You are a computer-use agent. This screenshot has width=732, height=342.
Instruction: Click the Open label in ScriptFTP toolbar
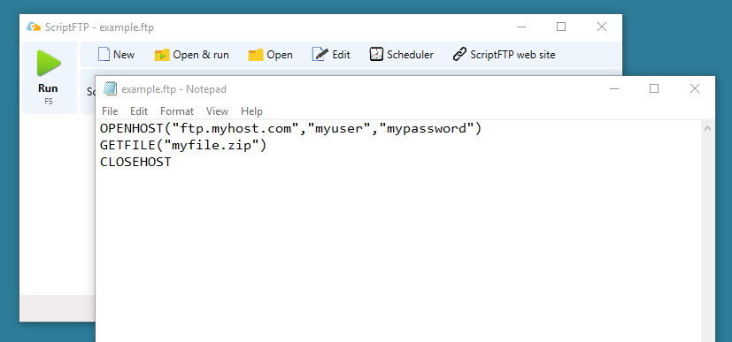[x=280, y=55]
